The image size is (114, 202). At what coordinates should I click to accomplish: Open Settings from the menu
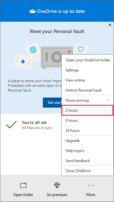88,70
